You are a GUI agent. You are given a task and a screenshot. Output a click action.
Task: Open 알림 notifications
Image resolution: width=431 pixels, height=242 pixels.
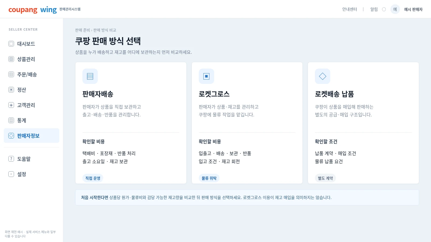374,9
